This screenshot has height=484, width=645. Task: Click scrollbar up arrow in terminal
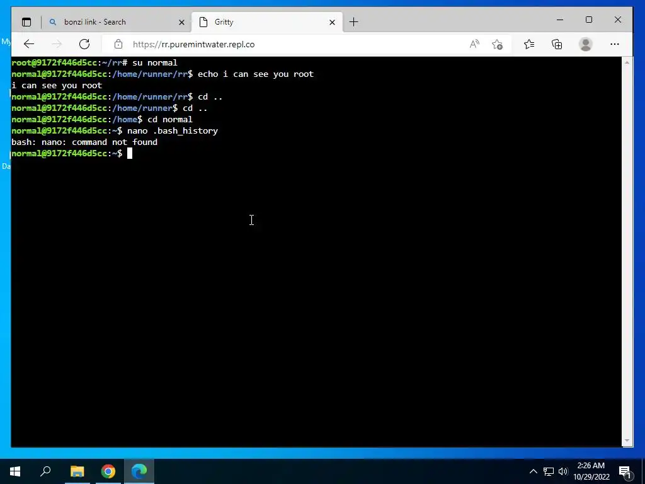pos(627,62)
